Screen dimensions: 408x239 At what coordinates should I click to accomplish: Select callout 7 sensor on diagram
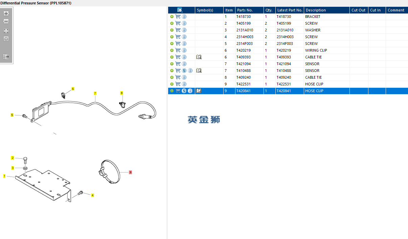click(95, 93)
